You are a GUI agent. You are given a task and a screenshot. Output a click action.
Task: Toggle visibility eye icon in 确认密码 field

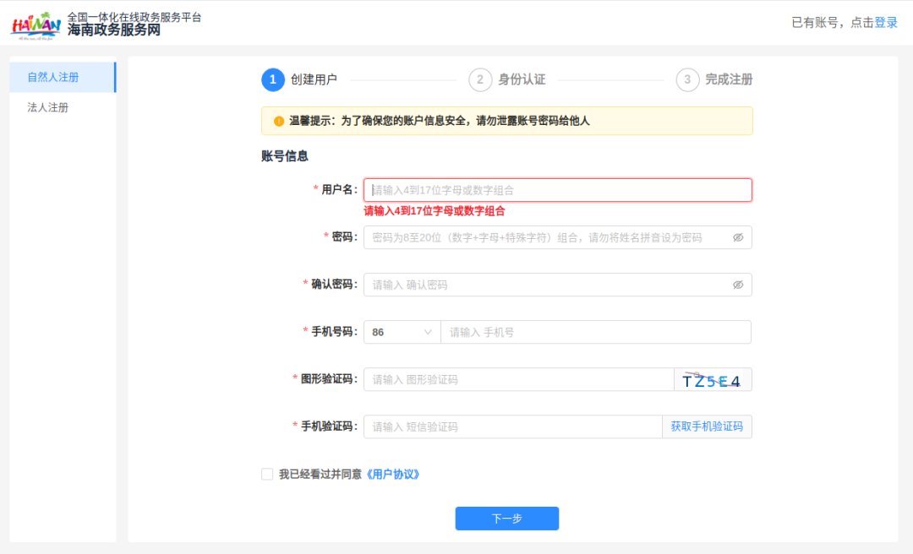click(738, 285)
